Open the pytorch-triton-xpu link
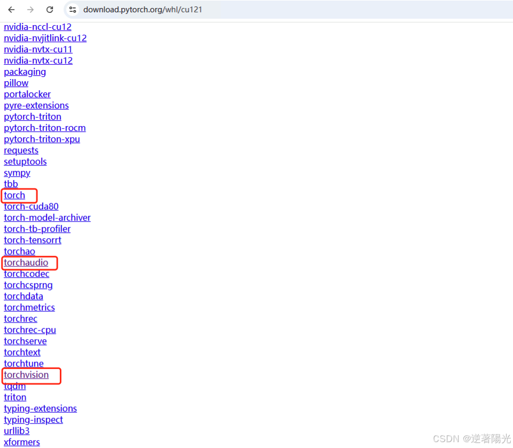Screen dimensions: 513x448 click(42, 139)
